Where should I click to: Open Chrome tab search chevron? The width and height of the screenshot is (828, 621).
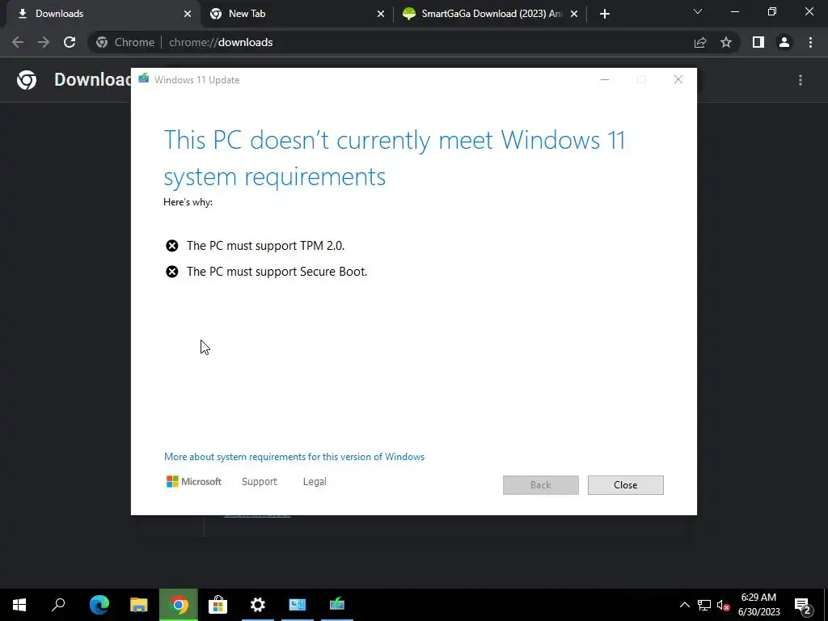pyautogui.click(x=698, y=11)
